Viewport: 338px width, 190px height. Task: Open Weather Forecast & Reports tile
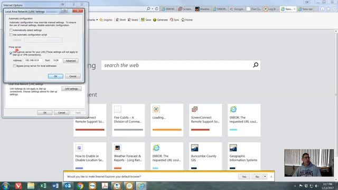[x=128, y=156]
